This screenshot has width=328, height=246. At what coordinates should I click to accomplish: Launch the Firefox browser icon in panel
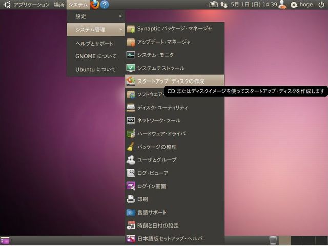click(95, 5)
